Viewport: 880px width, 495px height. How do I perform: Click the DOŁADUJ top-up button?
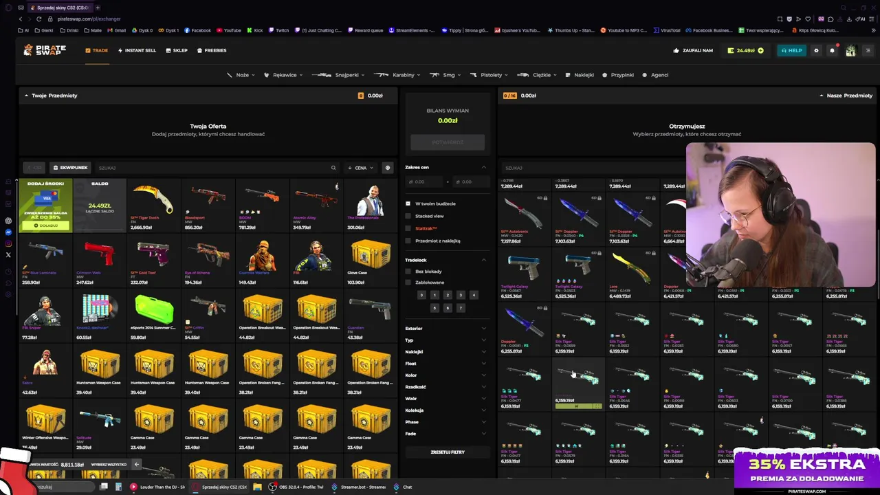coord(46,225)
